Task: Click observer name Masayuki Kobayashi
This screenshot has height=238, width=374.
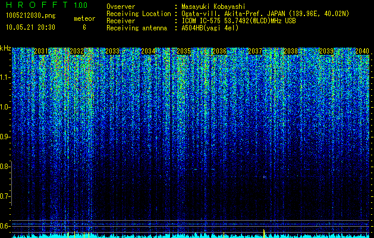Action: coord(213,7)
